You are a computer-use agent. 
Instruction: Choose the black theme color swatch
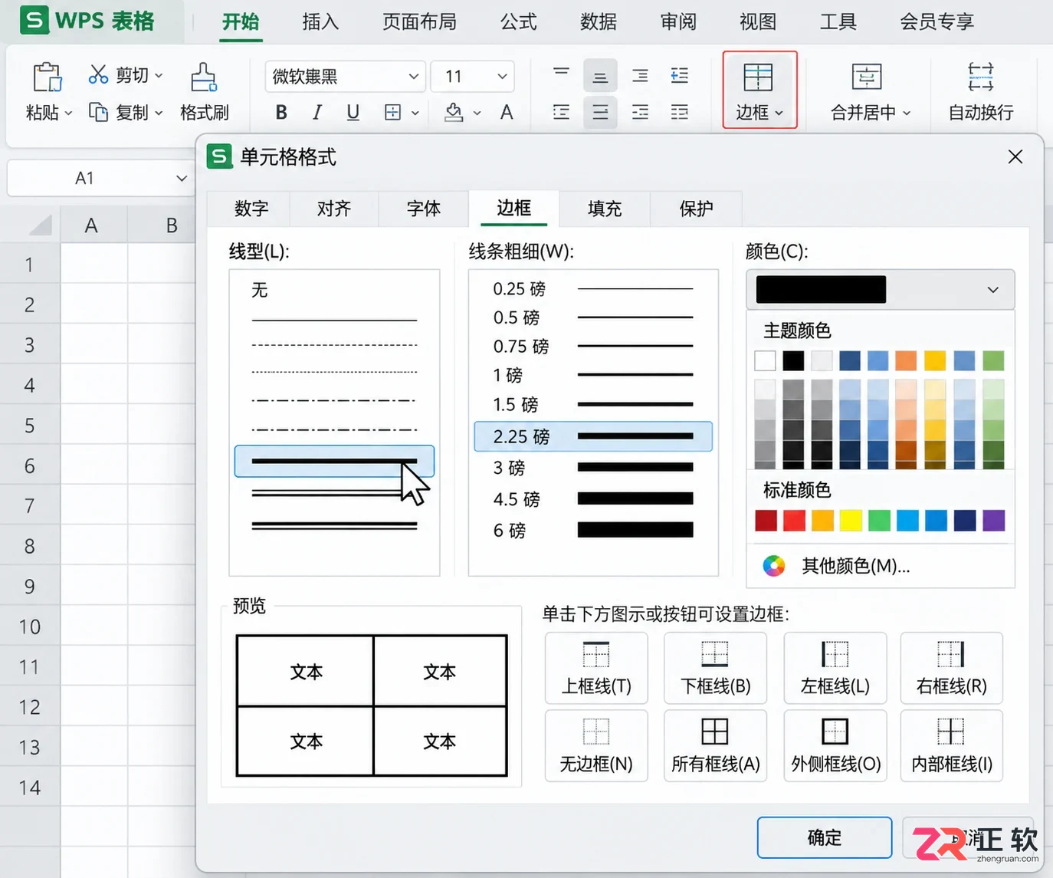793,360
